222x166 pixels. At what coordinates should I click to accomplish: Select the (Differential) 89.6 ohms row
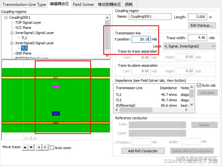[152, 106]
